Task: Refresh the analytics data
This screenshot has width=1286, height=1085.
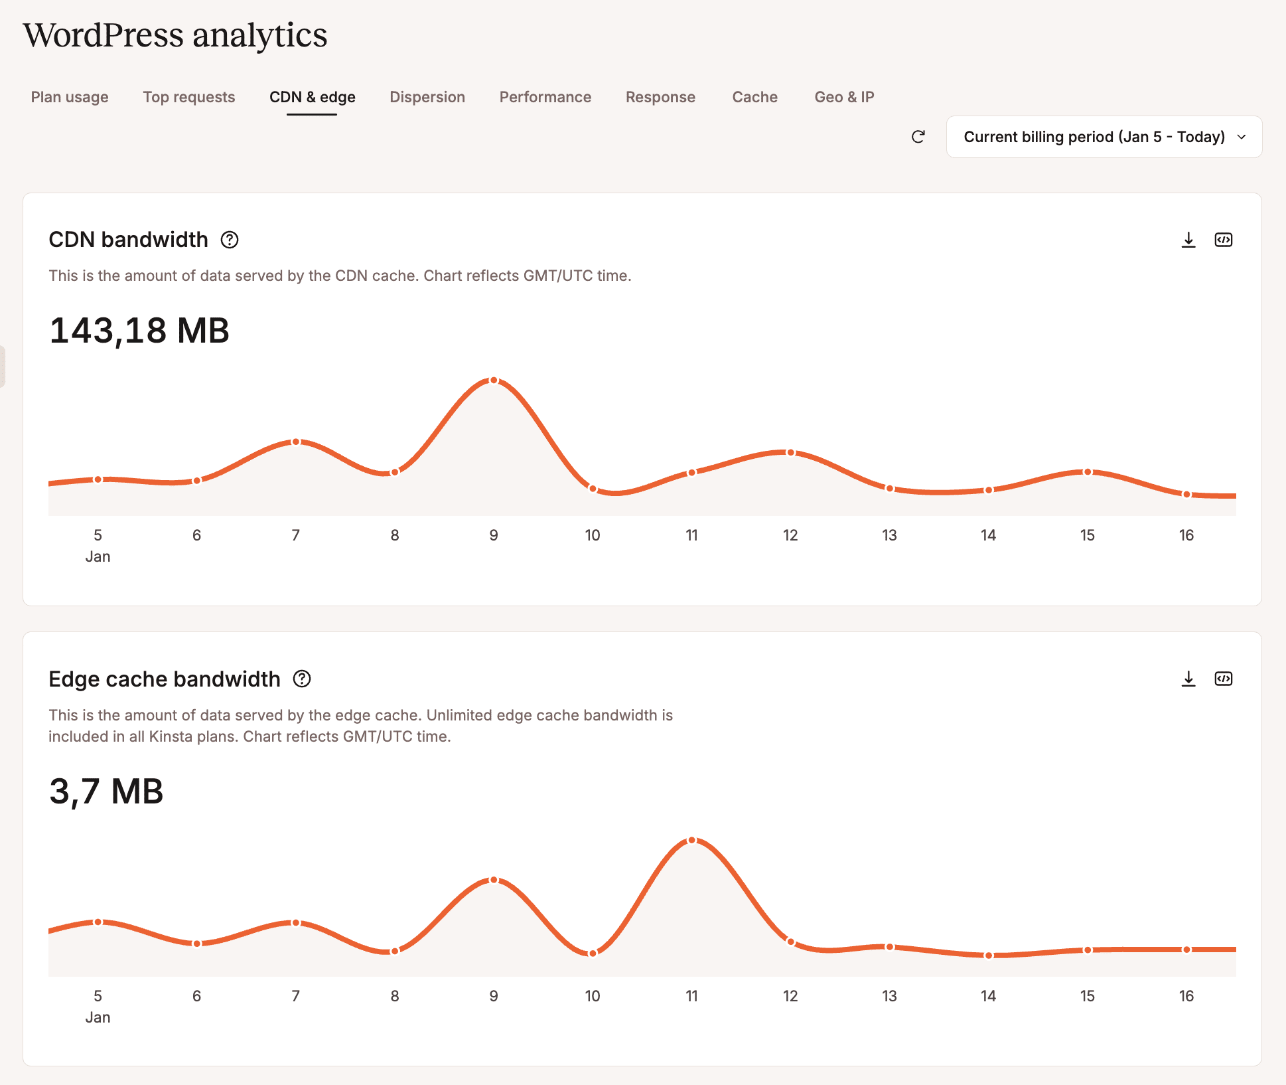Action: (918, 137)
